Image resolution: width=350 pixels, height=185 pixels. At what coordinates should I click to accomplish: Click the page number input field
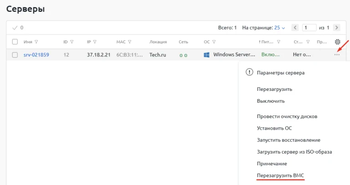[309, 28]
